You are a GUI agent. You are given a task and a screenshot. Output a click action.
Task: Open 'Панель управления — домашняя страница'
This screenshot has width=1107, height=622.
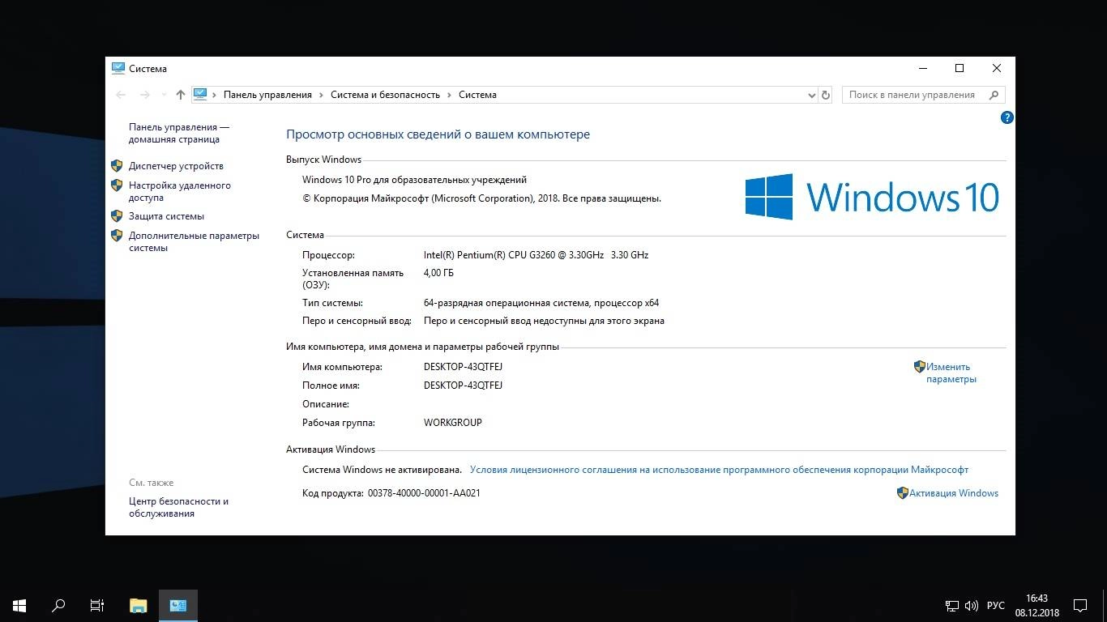pyautogui.click(x=179, y=133)
